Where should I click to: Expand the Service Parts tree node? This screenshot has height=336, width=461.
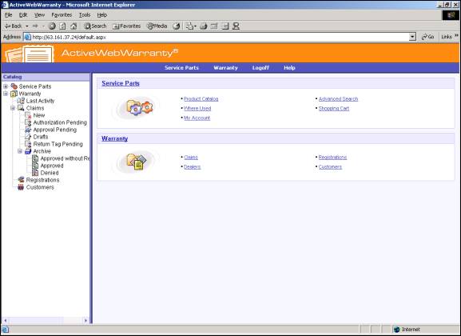coord(6,86)
